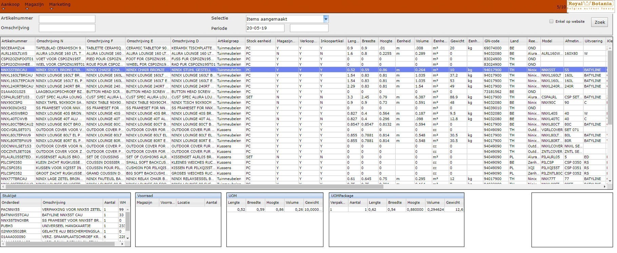Select row PILCSP0350

pos(303,162)
